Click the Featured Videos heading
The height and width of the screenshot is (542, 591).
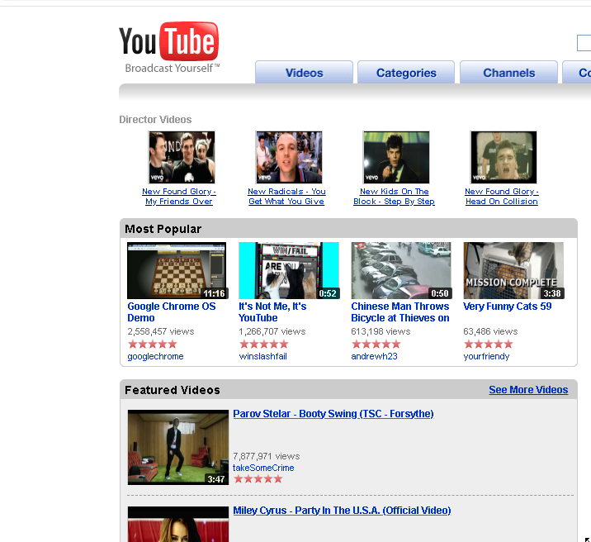click(x=173, y=390)
